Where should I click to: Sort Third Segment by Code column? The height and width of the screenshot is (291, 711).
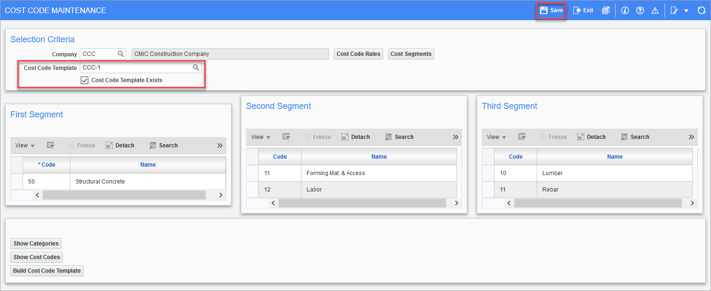tap(516, 157)
